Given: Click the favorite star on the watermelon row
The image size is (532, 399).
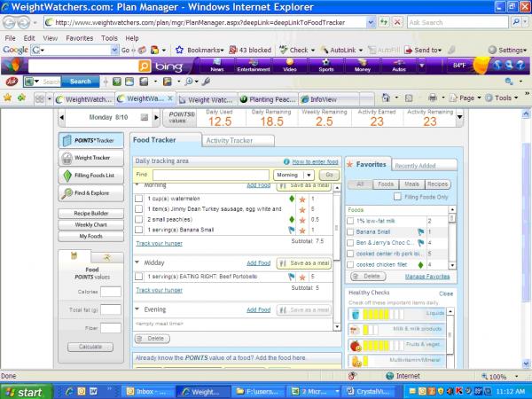Looking at the screenshot, I should click(x=302, y=199).
